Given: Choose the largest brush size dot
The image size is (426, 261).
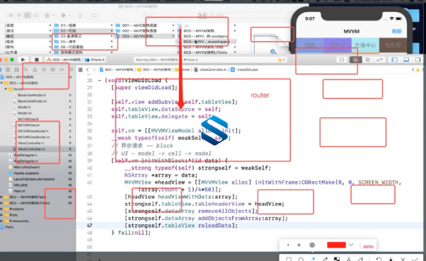Looking at the screenshot, I should coord(312,245).
